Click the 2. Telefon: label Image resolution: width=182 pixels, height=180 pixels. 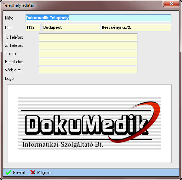click(14, 45)
